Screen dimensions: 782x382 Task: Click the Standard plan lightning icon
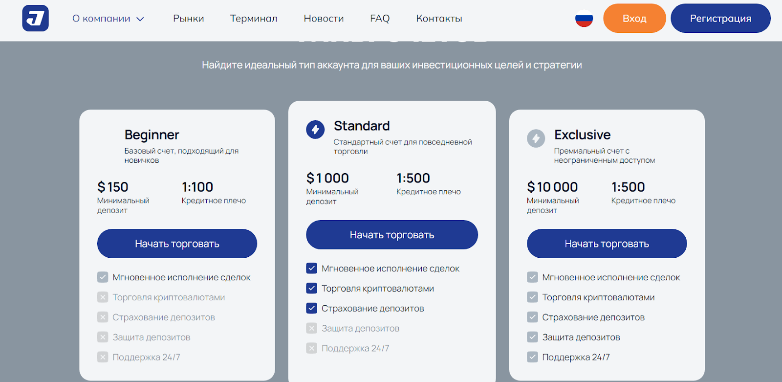coord(315,130)
